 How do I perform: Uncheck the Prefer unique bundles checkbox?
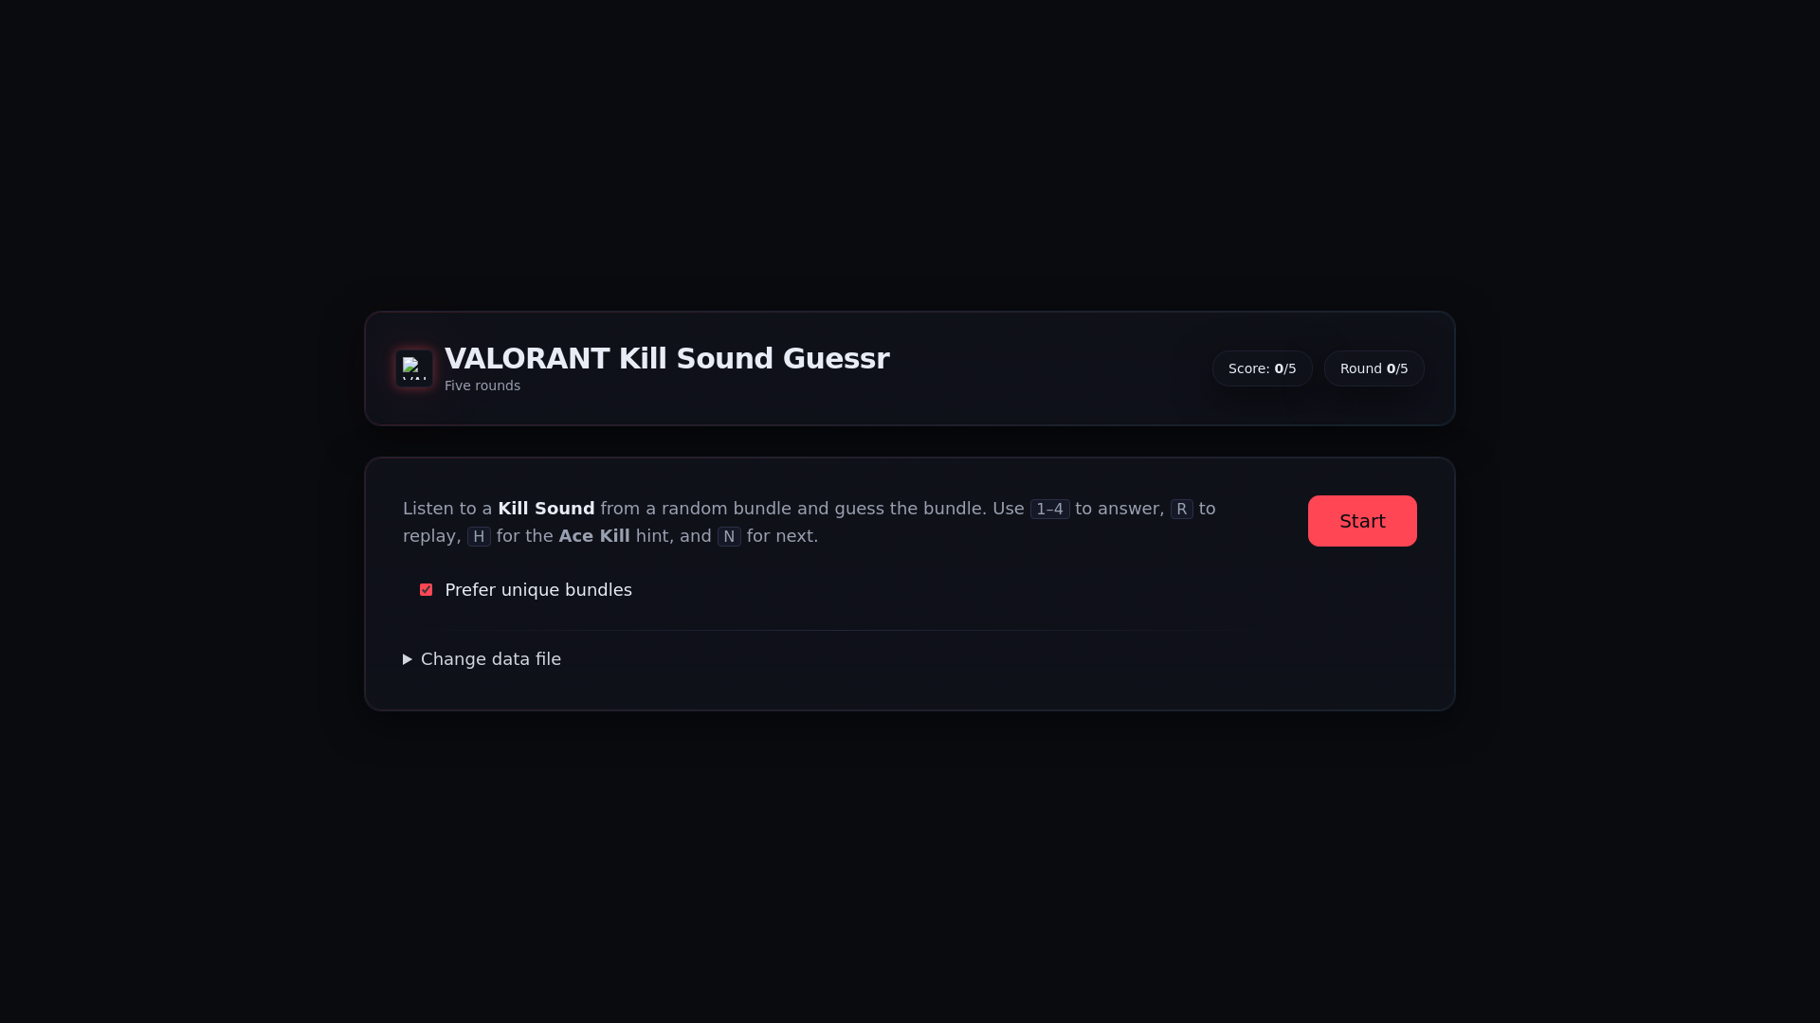pyautogui.click(x=426, y=590)
